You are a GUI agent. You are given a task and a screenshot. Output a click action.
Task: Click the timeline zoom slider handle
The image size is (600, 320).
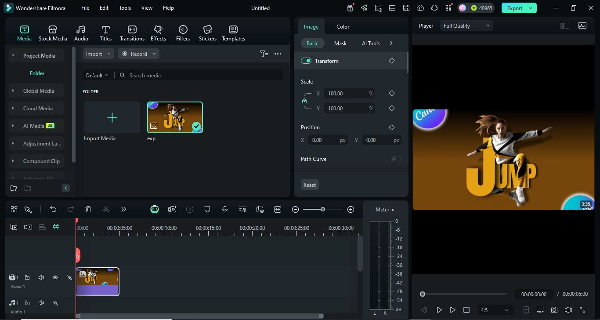[323, 209]
